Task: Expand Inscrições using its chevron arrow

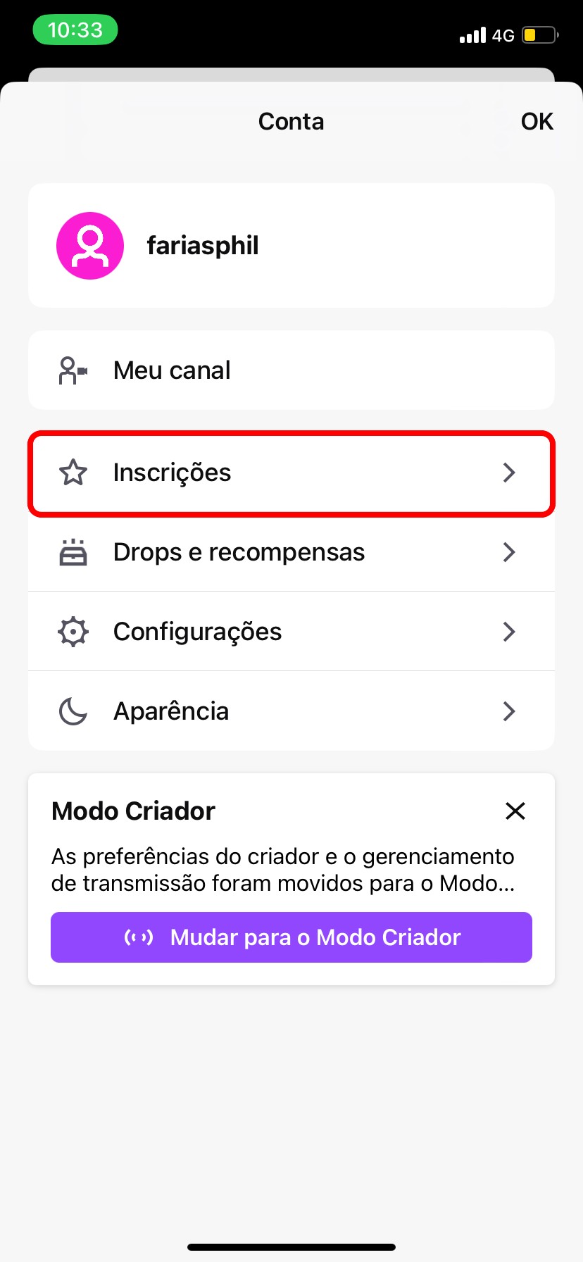Action: (x=509, y=473)
